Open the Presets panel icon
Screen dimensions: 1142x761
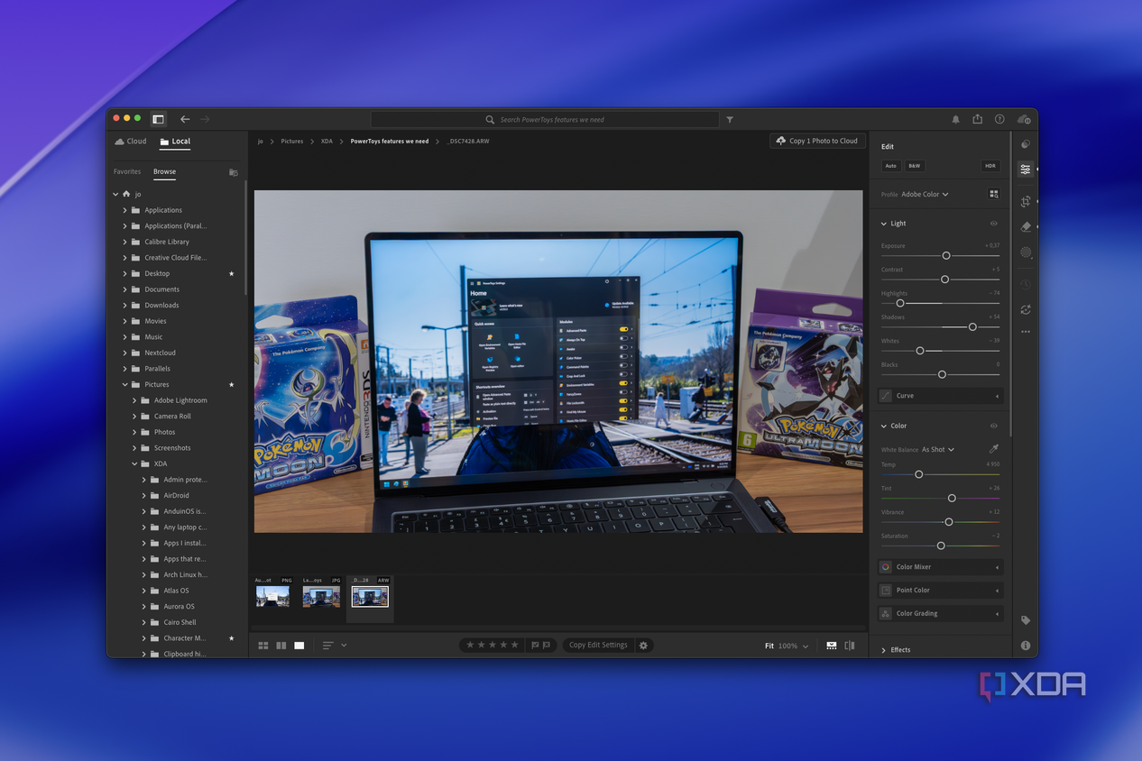(1026, 144)
